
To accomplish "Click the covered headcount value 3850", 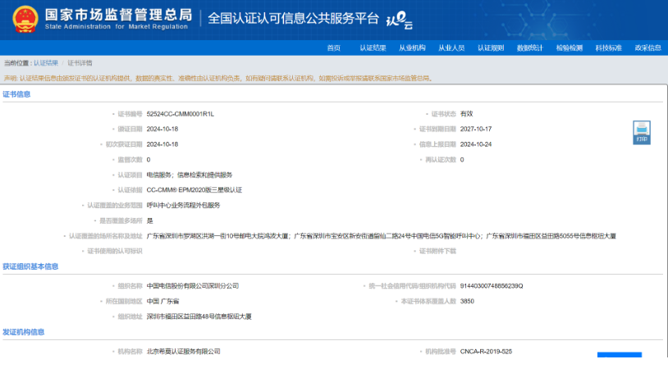I will point(467,301).
